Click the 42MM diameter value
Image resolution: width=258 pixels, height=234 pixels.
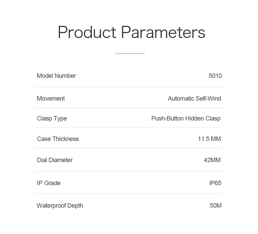point(212,160)
